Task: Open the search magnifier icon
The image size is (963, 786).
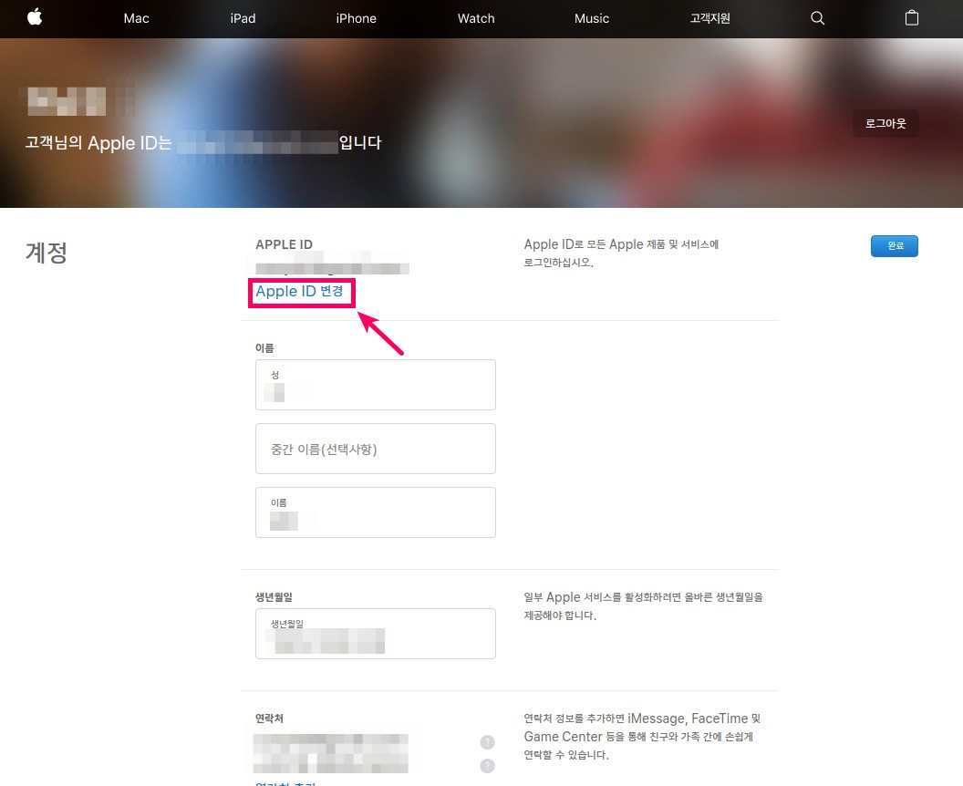Action: tap(817, 18)
